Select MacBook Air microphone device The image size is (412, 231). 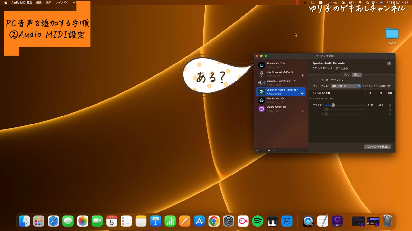281,74
